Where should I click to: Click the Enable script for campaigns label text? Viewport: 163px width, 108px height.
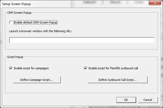[31, 68]
